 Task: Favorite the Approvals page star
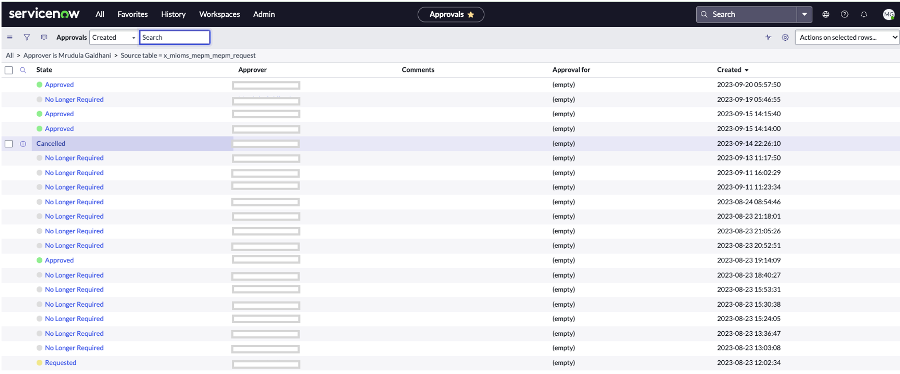(471, 15)
